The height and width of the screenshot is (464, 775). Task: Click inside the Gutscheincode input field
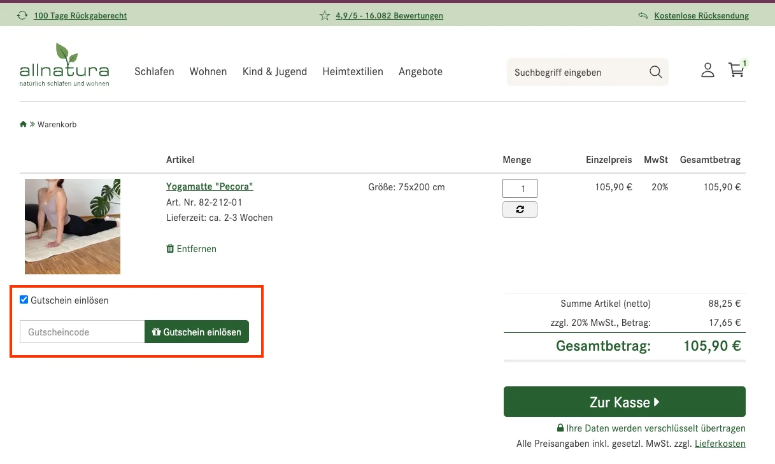tap(82, 332)
